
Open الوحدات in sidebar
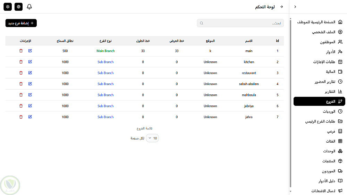[319, 151]
